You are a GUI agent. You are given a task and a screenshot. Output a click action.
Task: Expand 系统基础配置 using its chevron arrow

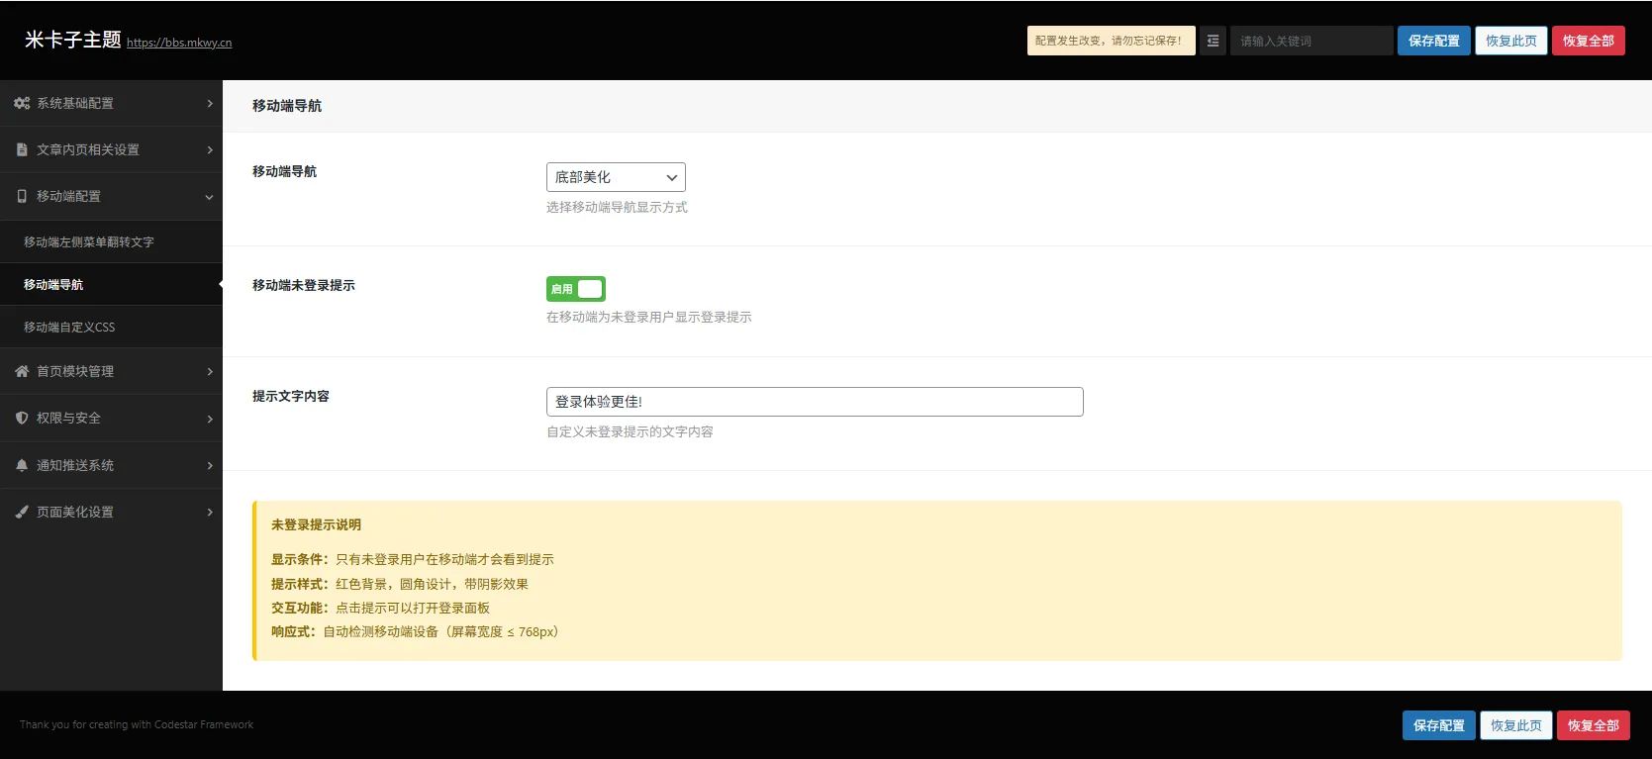210,103
